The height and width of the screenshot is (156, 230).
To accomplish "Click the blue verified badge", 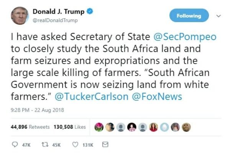I will tap(90, 11).
